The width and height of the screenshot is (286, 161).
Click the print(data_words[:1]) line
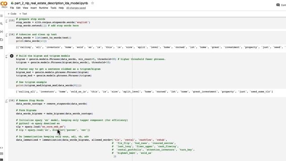(31, 41)
